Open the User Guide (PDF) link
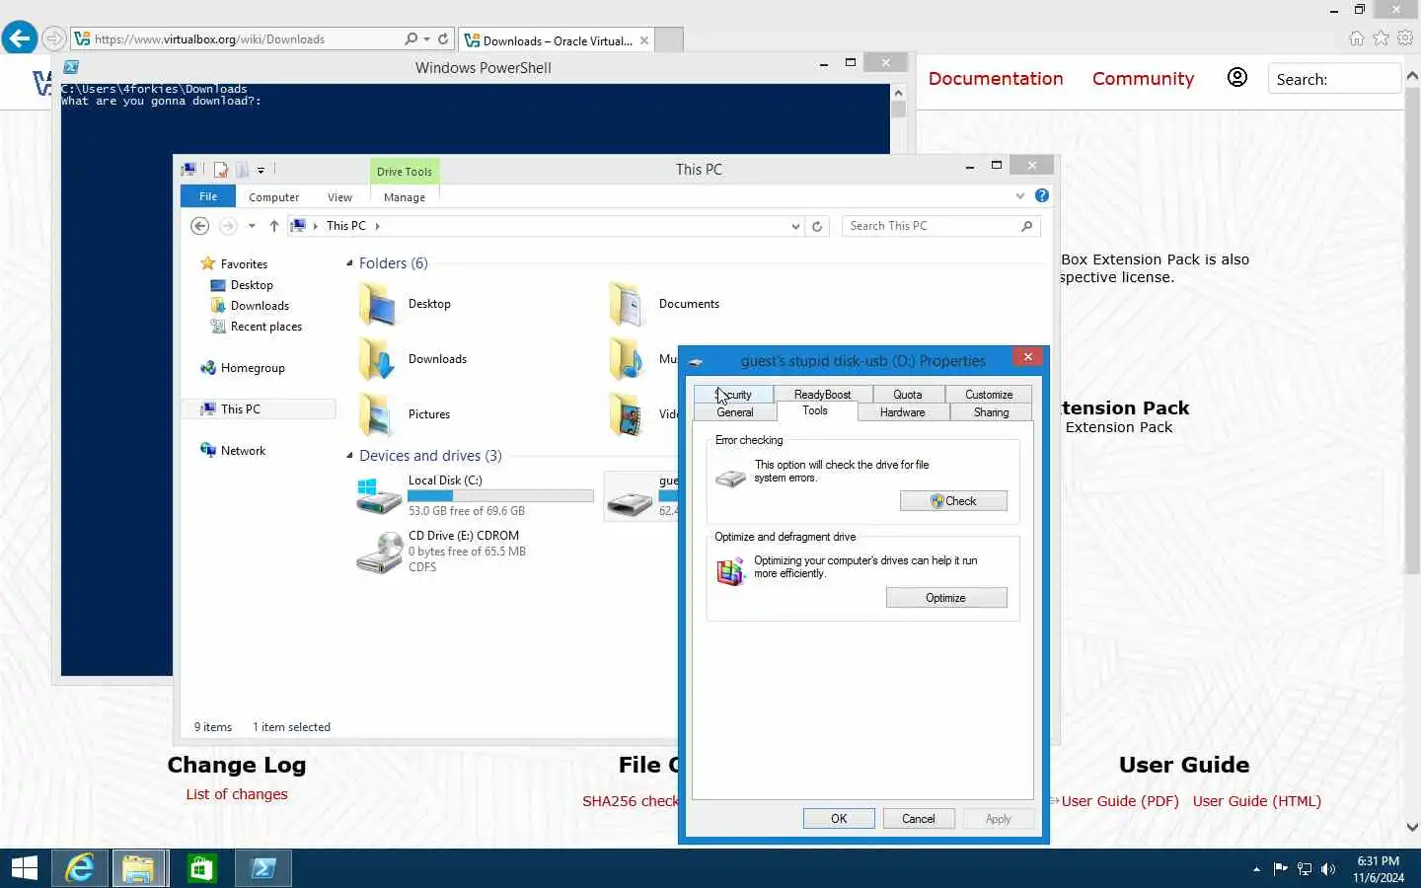 1120,801
